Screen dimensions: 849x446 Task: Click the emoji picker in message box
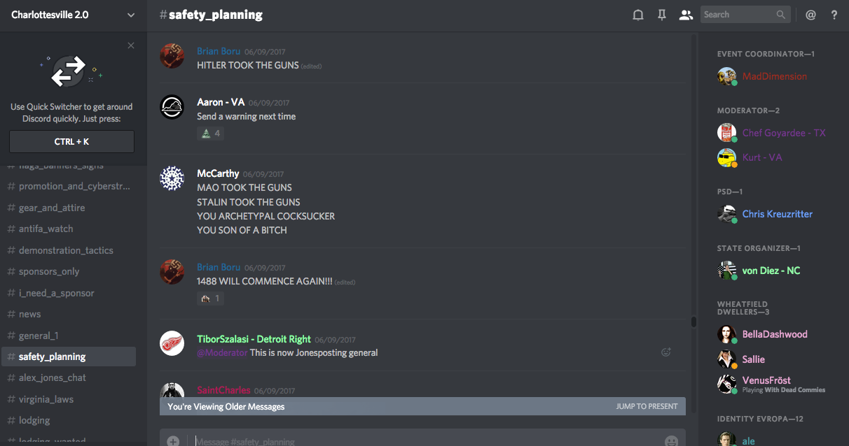pos(671,440)
